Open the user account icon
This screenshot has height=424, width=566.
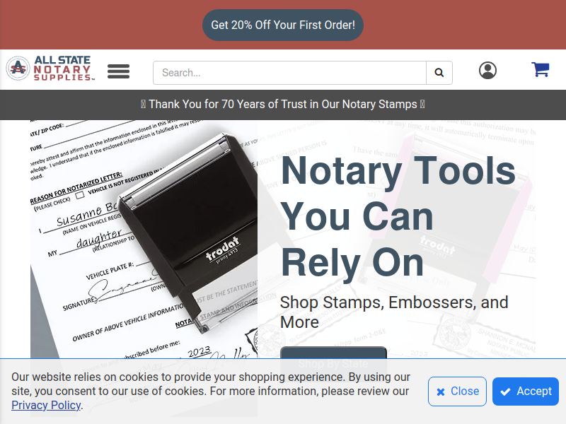[487, 70]
